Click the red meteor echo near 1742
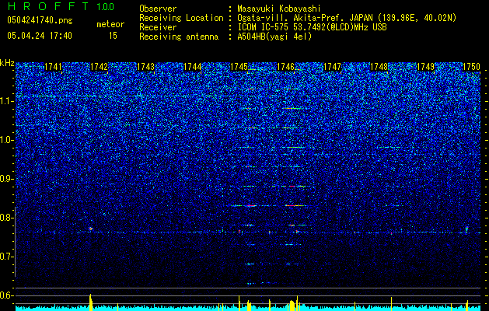Viewport: 489px width, 311px height. click(x=91, y=229)
